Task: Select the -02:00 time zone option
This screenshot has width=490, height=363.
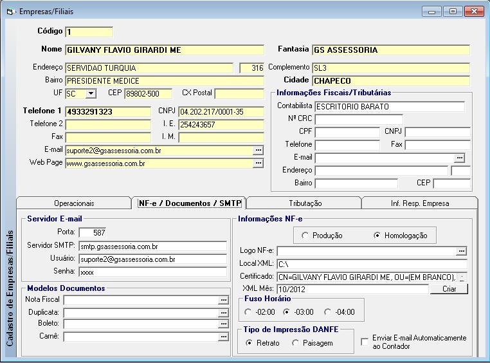Action: click(x=249, y=312)
